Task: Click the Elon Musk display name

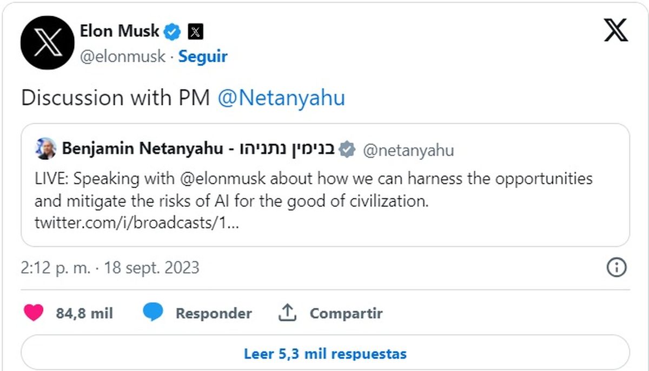Action: click(x=120, y=31)
